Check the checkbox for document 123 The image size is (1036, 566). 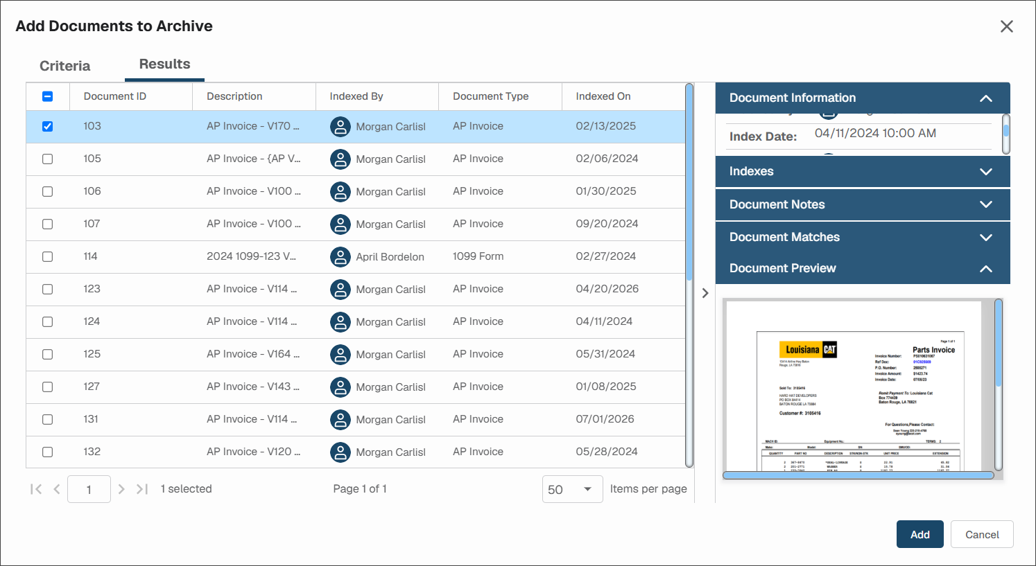[47, 289]
